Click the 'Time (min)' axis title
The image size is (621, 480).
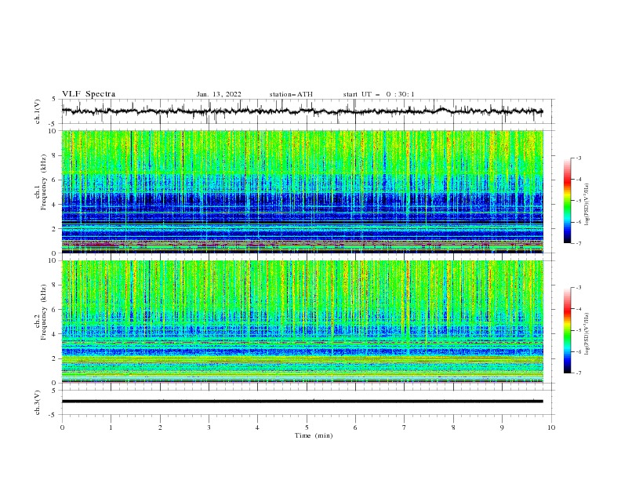pos(314,435)
